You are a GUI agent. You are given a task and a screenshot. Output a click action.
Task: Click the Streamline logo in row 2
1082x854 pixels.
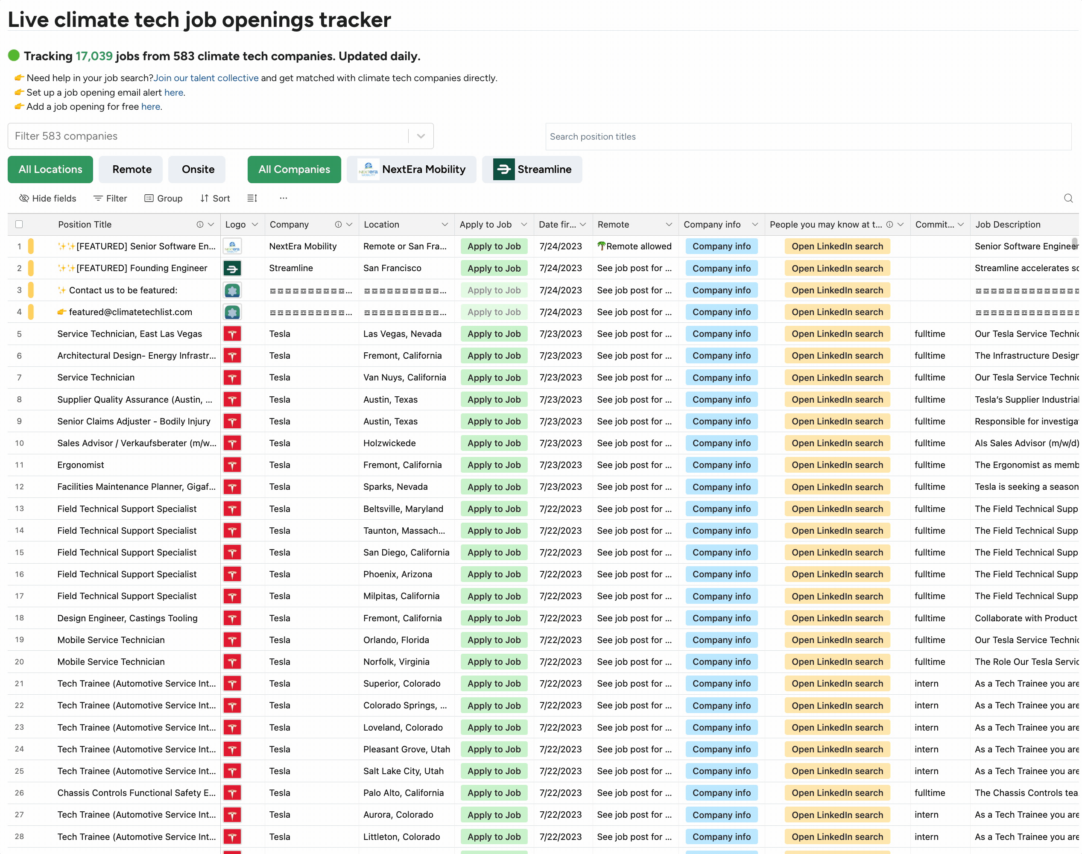pos(232,269)
